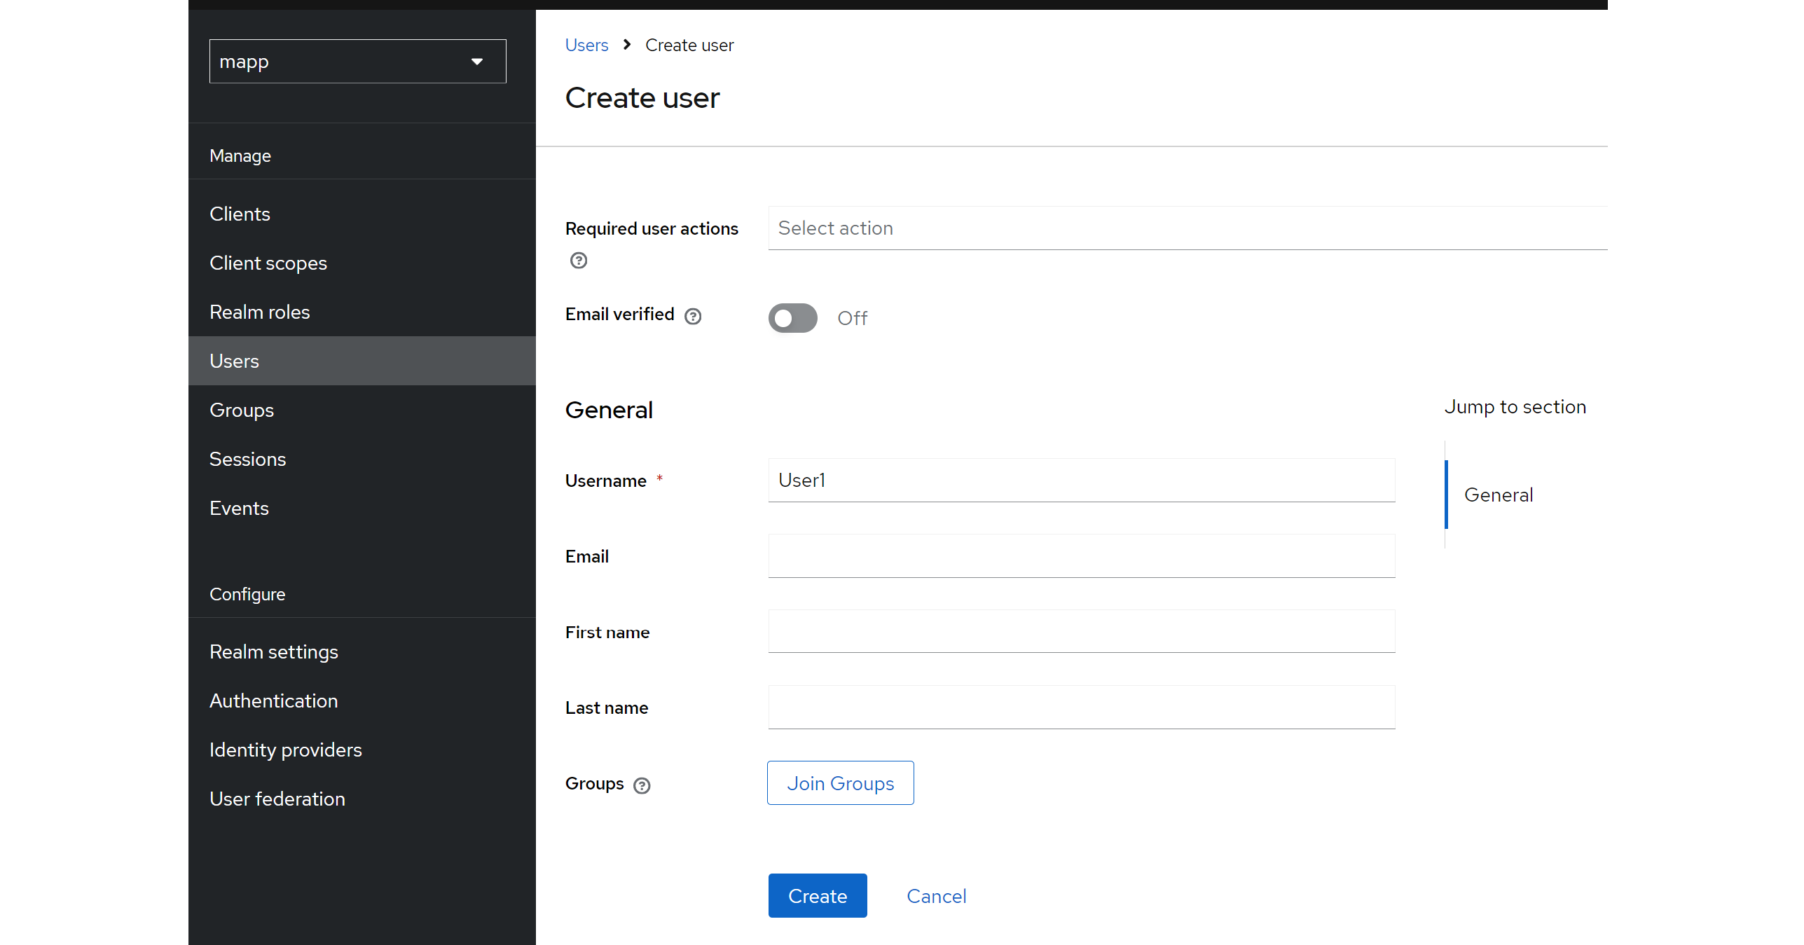
Task: Click help icon beside Email verified
Action: click(693, 317)
